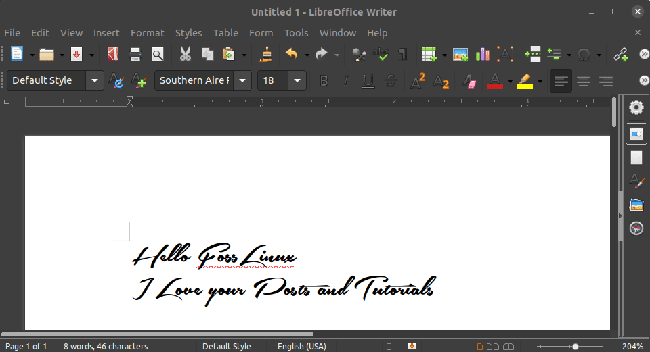Toggle Formatting Marks pilcrow

tap(402, 54)
